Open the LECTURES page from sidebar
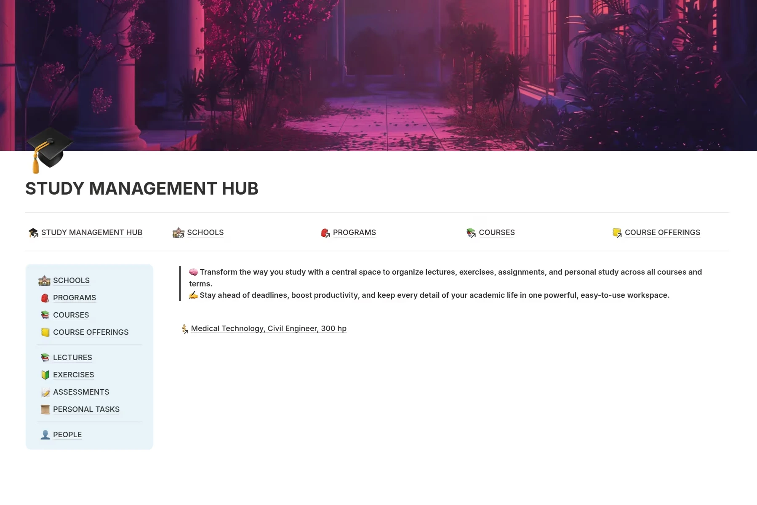 tap(72, 358)
